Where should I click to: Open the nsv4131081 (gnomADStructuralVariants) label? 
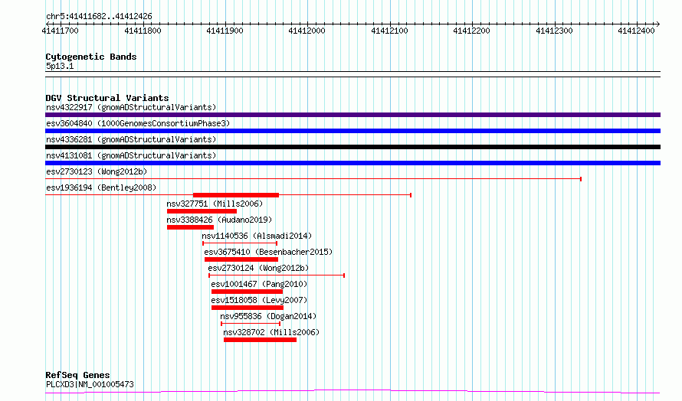pyautogui.click(x=131, y=155)
